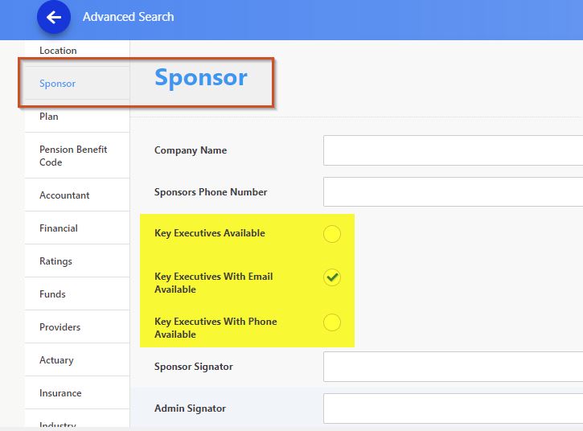This screenshot has width=583, height=431.
Task: Click the Admin Signator input field
Action: pyautogui.click(x=453, y=408)
